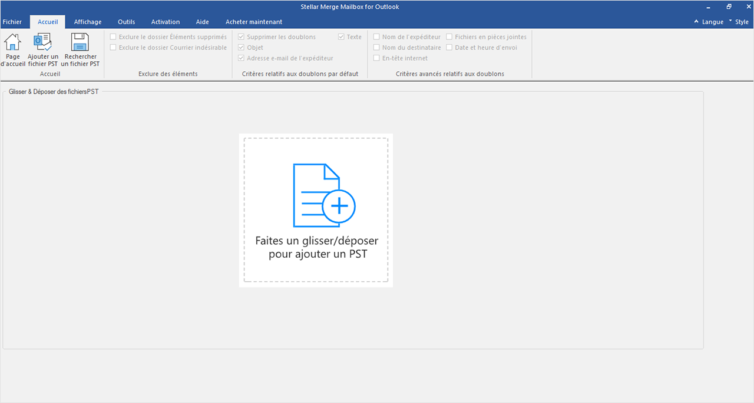Click the Page d'accueil house icon
754x403 pixels.
[x=12, y=42]
